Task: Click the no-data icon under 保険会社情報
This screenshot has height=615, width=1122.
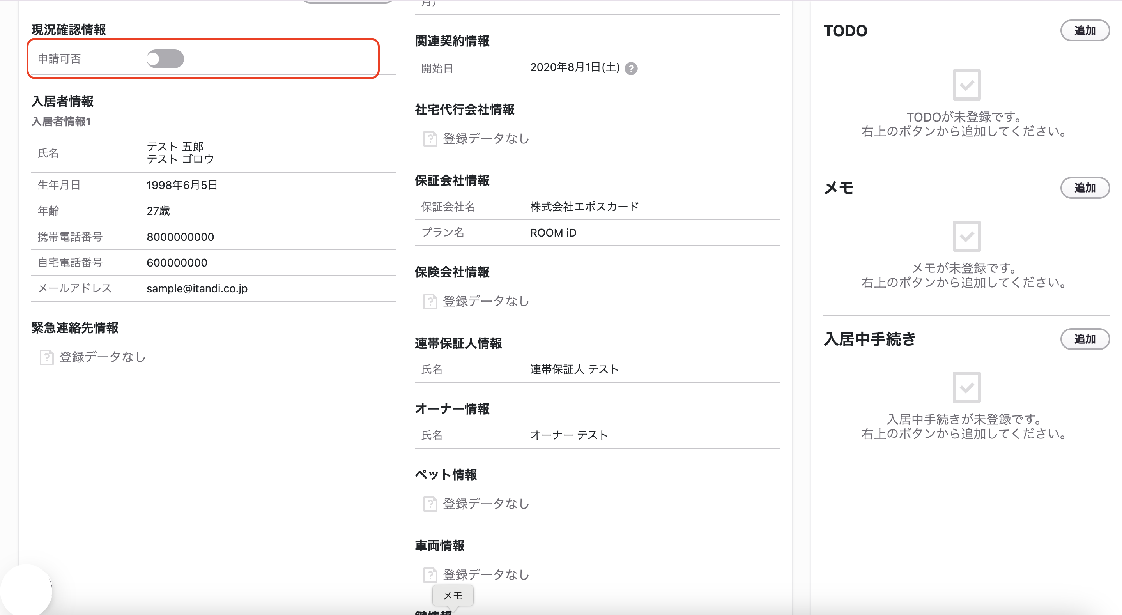Action: 430,301
